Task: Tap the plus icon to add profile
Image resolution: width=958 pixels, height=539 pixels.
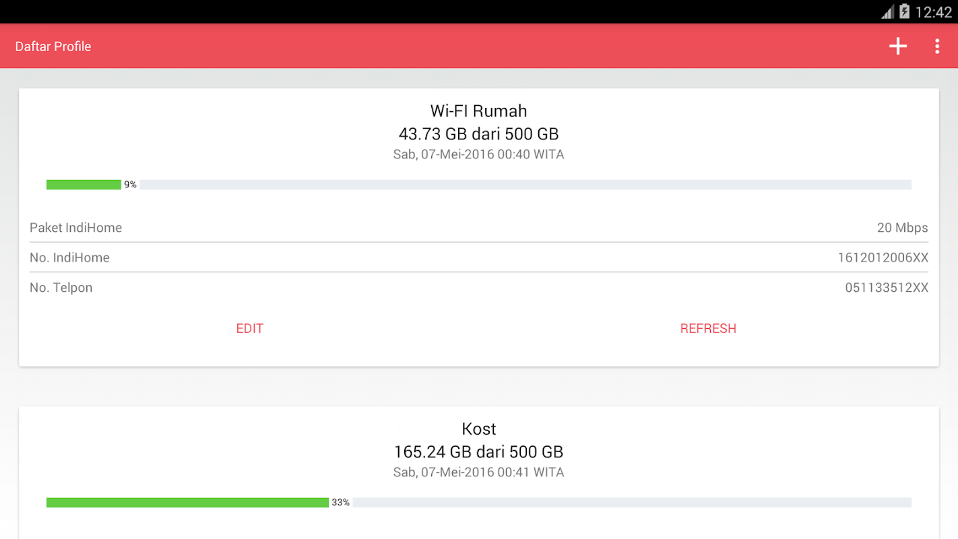Action: point(897,46)
